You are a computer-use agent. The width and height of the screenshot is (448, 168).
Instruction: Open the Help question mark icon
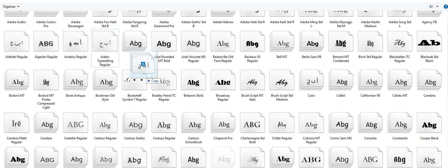(x=446, y=7)
